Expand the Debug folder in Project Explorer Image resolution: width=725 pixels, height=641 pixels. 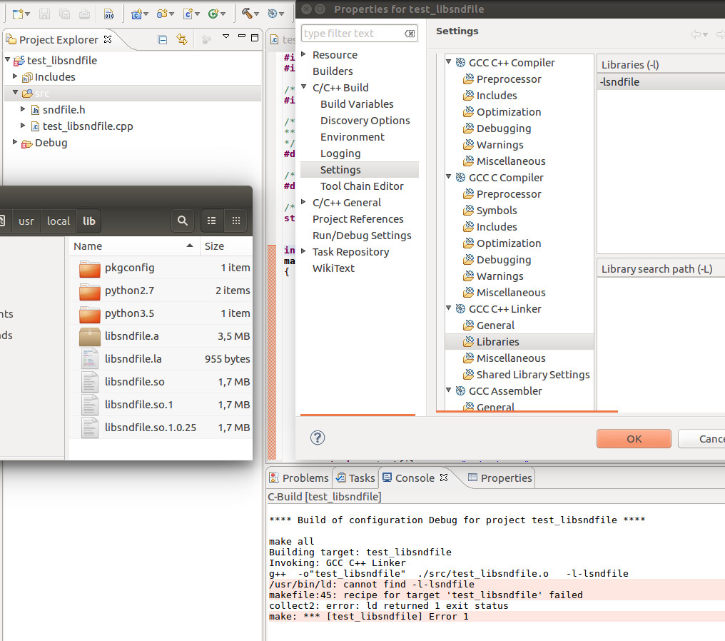[x=16, y=143]
